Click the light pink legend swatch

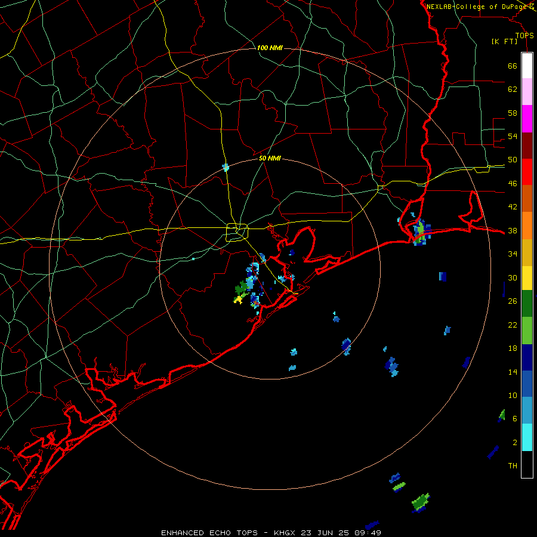click(x=527, y=92)
